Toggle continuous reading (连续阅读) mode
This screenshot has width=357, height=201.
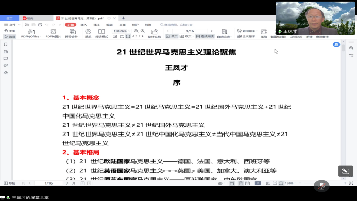pyautogui.click(x=205, y=36)
